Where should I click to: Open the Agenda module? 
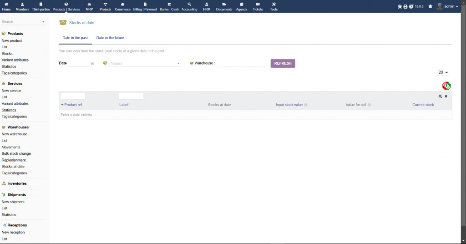coord(242,6)
